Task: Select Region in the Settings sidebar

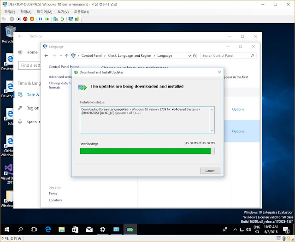Action: tap(29, 108)
